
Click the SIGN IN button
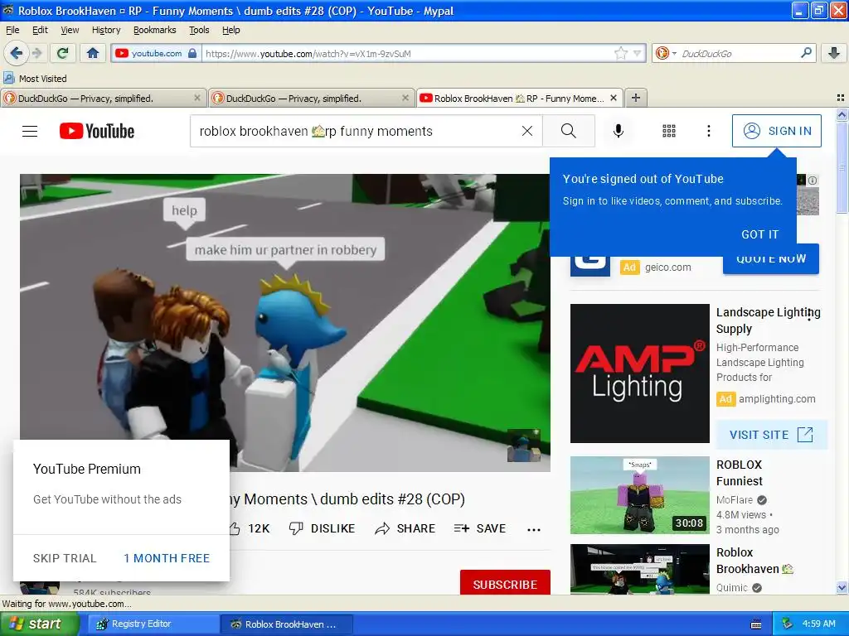coord(776,131)
